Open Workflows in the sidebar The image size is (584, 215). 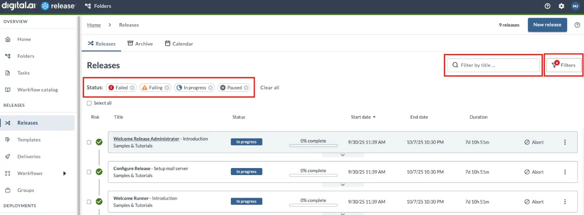30,173
